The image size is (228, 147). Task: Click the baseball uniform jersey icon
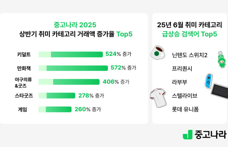[x=158, y=98]
